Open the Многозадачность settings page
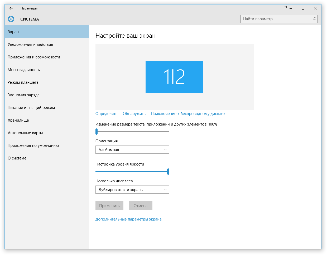Viewport: 327px width, 255px height. [x=24, y=70]
